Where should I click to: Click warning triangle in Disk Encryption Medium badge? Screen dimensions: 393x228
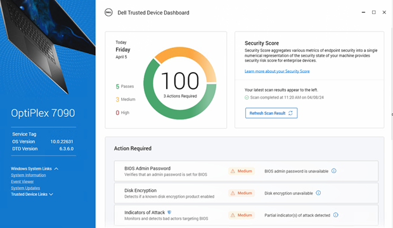[x=233, y=193]
